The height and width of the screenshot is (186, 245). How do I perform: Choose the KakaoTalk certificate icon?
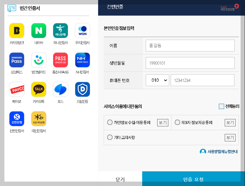click(x=38, y=89)
